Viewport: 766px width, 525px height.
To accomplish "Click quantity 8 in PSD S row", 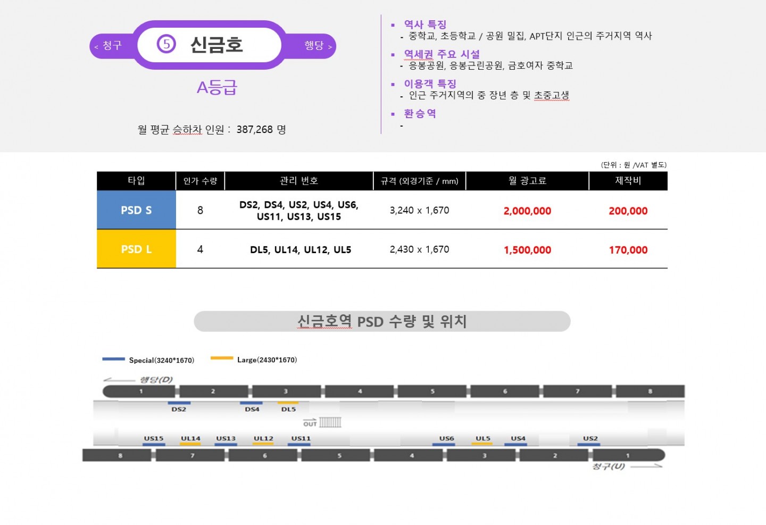I will [x=200, y=210].
